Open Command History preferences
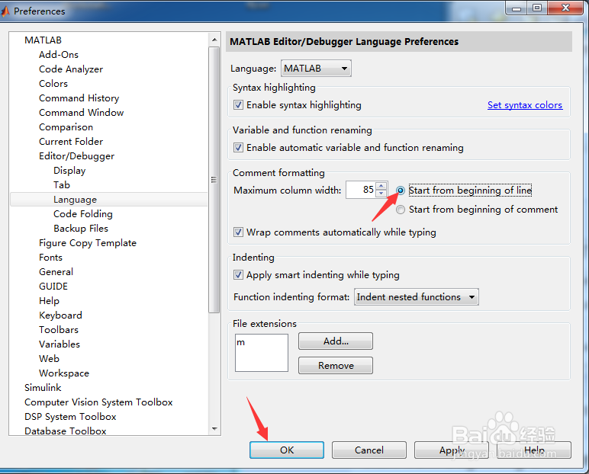The height and width of the screenshot is (474, 589). 79,98
